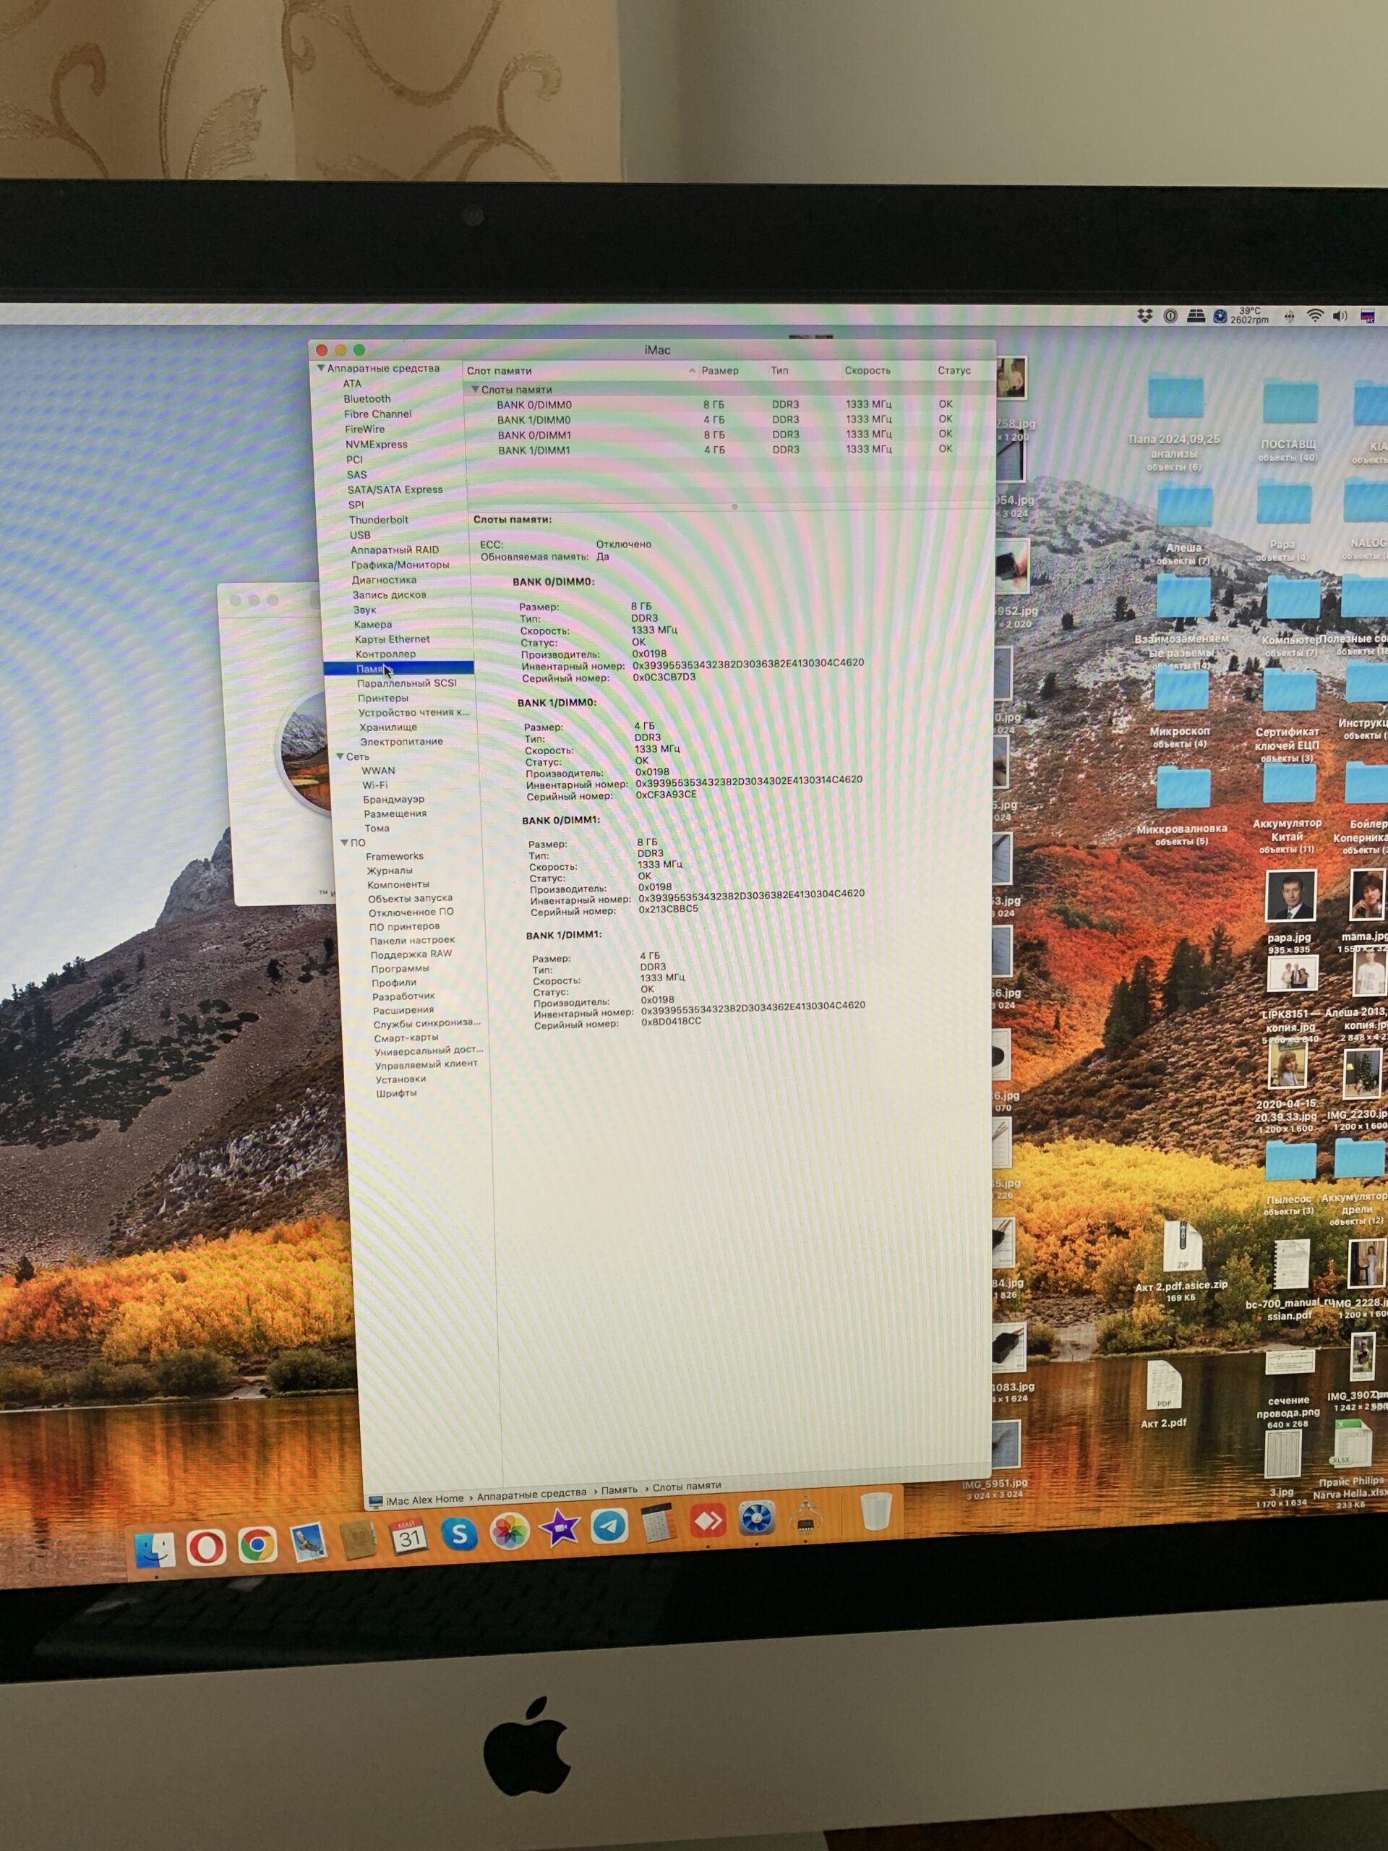This screenshot has height=1851, width=1388.
Task: Click the volume speaker icon in menu bar
Action: pos(1340,315)
